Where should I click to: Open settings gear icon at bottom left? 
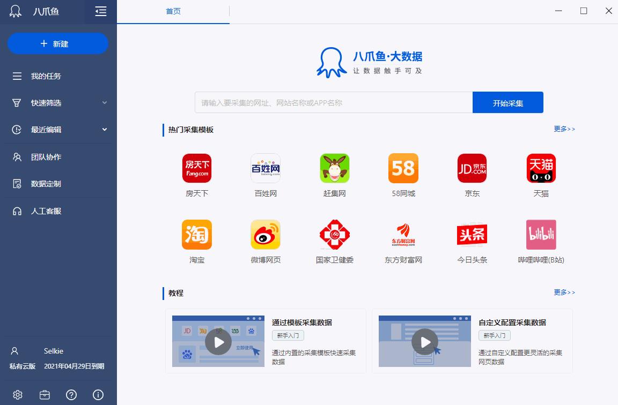pyautogui.click(x=18, y=395)
